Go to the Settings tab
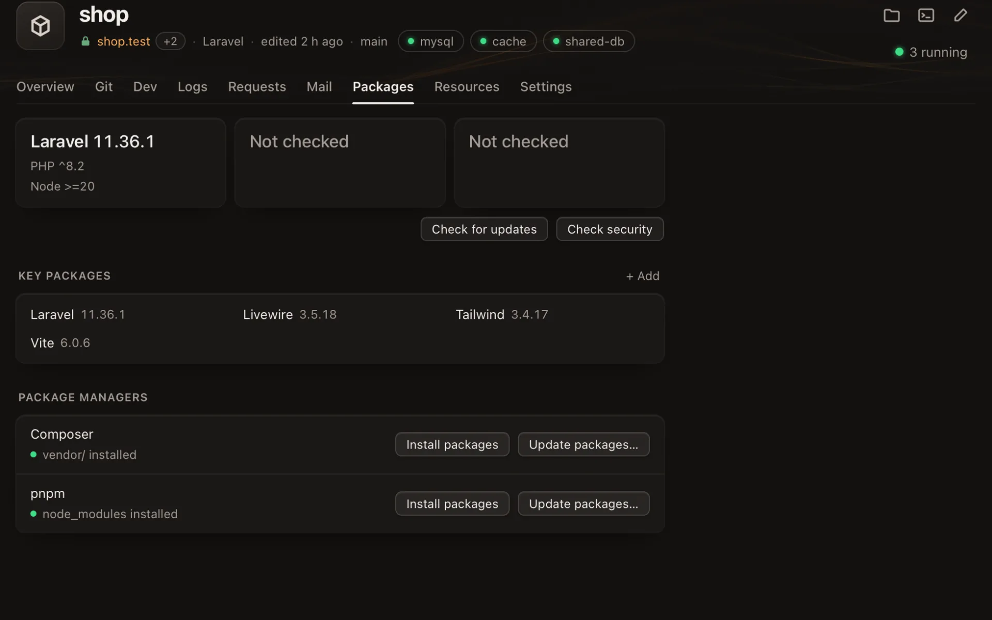Image resolution: width=992 pixels, height=620 pixels. click(x=546, y=87)
